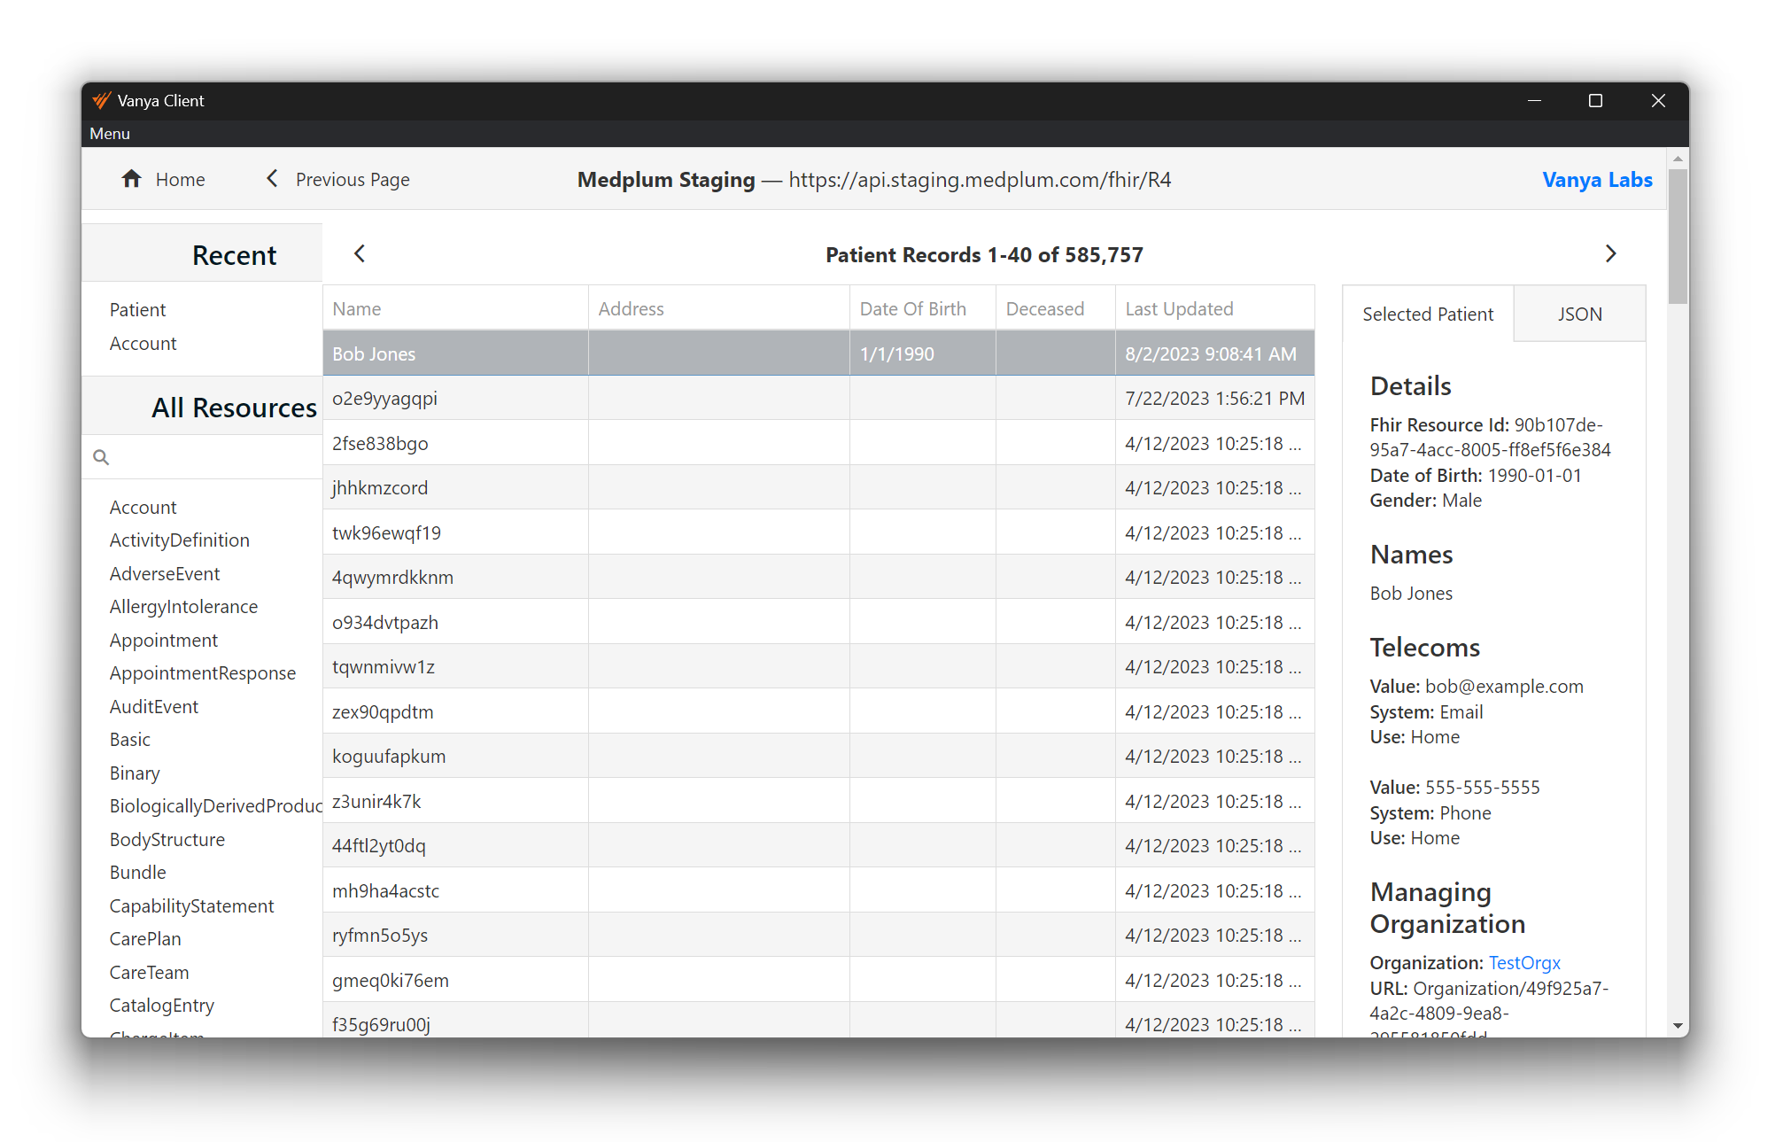Click the Vanya Client logo in the titlebar
Image resolution: width=1783 pixels, height=1142 pixels.
pos(100,100)
